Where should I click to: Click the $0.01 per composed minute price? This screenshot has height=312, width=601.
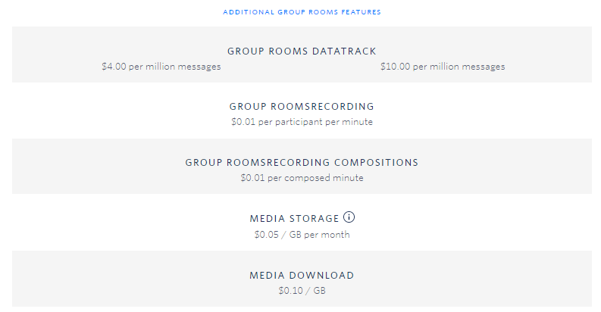click(x=302, y=178)
